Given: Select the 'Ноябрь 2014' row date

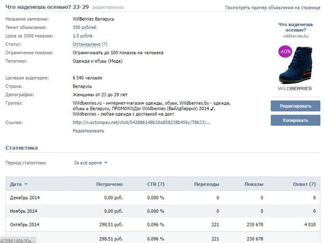Looking at the screenshot, I should tap(24, 211).
